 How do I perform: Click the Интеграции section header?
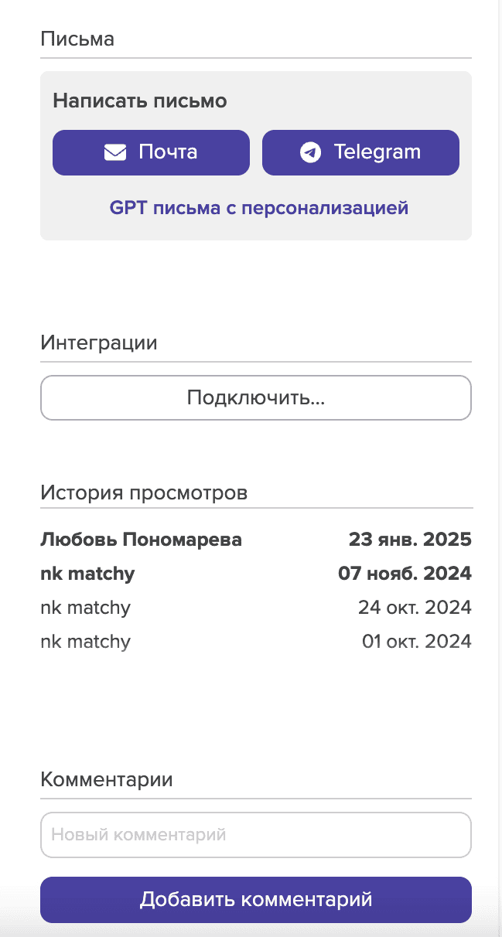[x=98, y=342]
